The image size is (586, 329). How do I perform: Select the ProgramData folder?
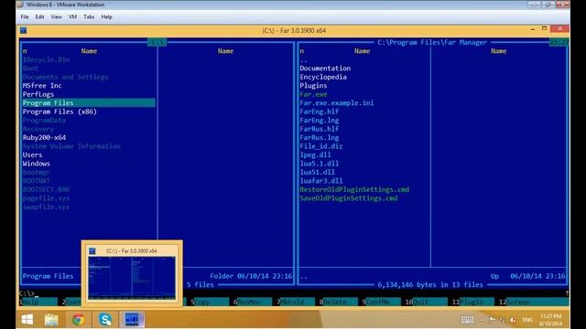tap(44, 120)
